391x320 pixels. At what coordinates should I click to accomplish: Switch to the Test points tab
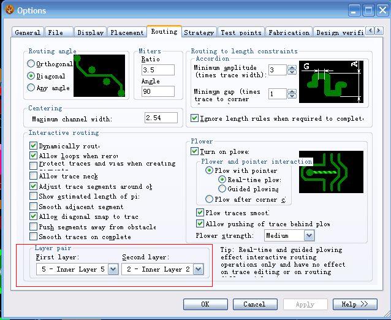[241, 32]
